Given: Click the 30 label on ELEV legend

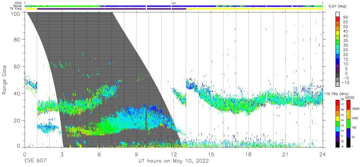Looking at the screenshot, I should click(x=346, y=45).
